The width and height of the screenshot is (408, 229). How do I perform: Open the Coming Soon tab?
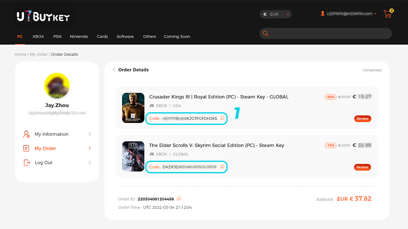pos(177,37)
